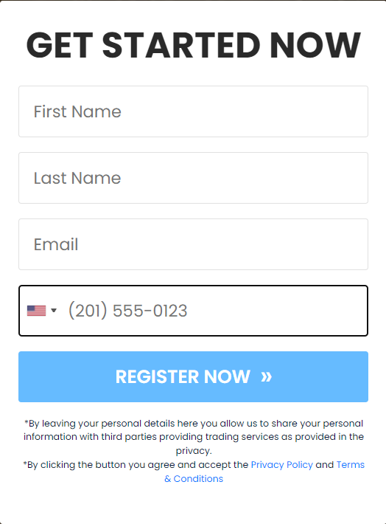Click the United States flag icon
Screen dimensions: 386x524
[36, 311]
